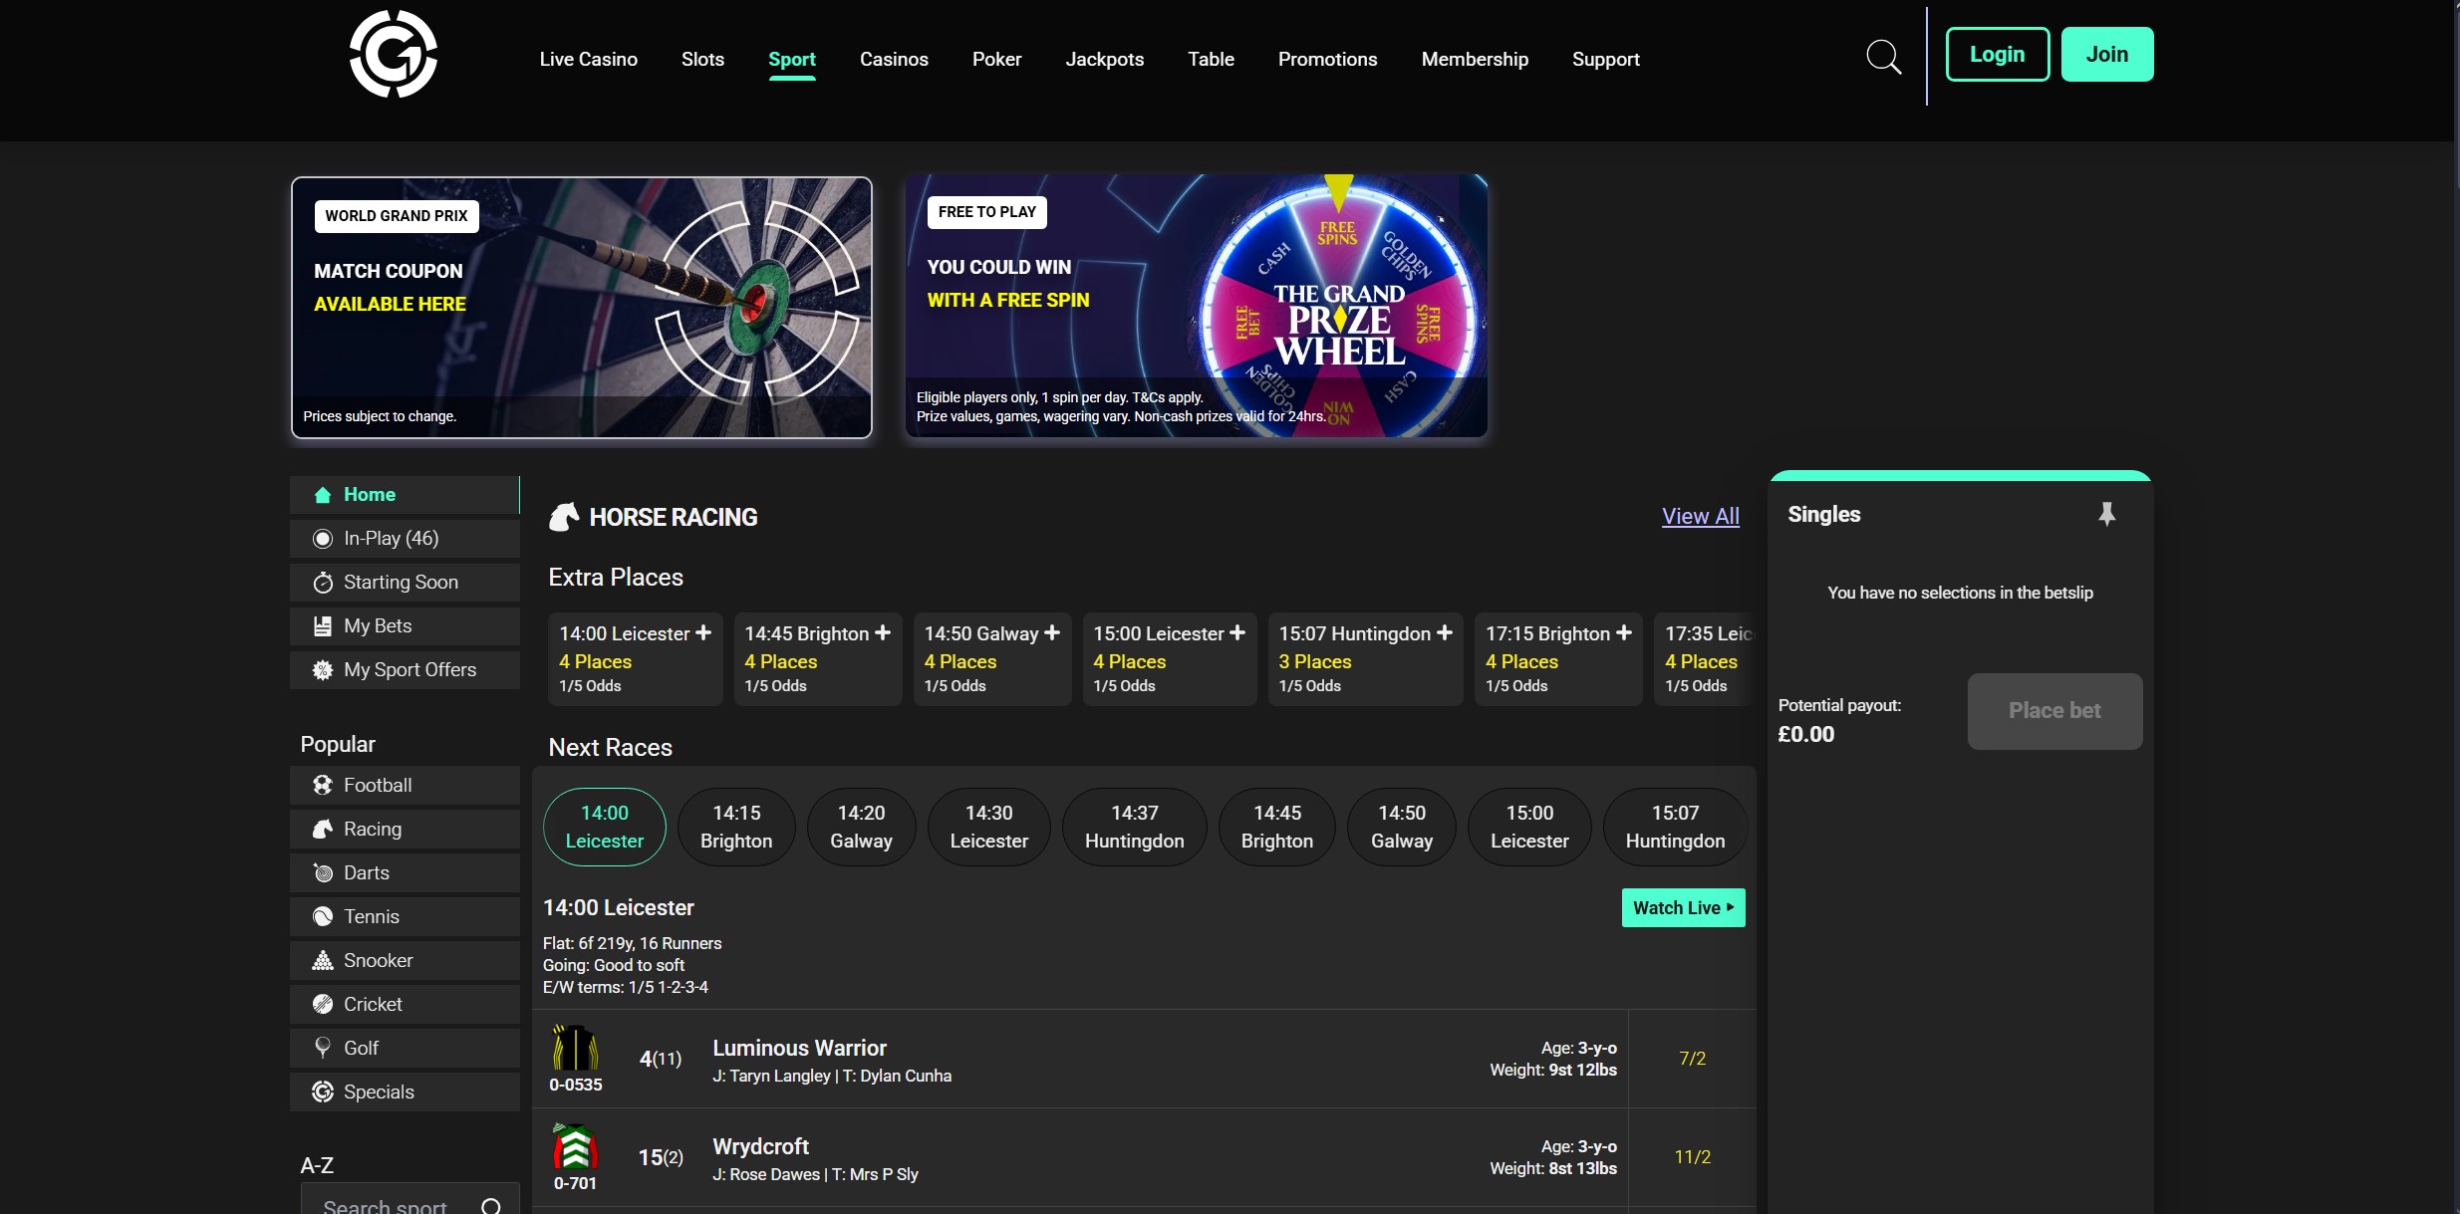Select the 14:37 Huntingdon race pill
The height and width of the screenshot is (1214, 2460).
click(x=1134, y=827)
